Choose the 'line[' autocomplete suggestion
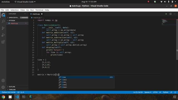This screenshot has width=178, height=100. click(86, 85)
